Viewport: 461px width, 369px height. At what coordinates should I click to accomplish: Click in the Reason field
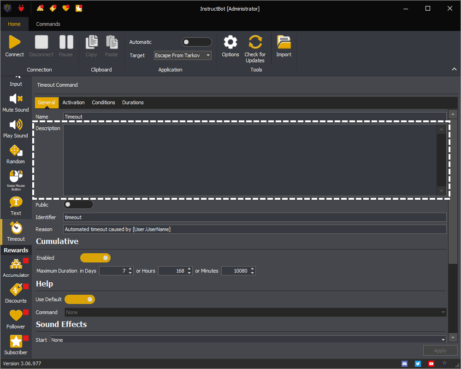click(255, 229)
